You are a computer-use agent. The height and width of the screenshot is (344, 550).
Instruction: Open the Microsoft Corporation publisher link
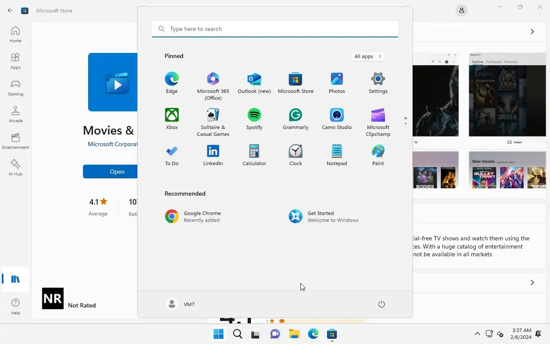pos(113,144)
